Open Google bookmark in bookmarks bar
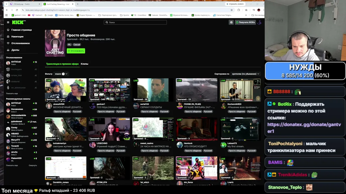 49,15
